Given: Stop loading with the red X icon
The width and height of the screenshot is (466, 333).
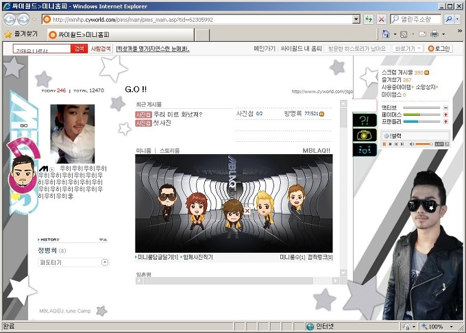Looking at the screenshot, I should [381, 20].
